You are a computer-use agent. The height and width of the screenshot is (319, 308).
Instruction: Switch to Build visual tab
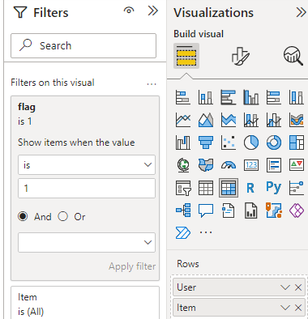click(x=186, y=56)
